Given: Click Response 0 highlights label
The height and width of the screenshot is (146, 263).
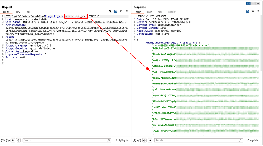Looking at the screenshot, I should pos(254,140).
